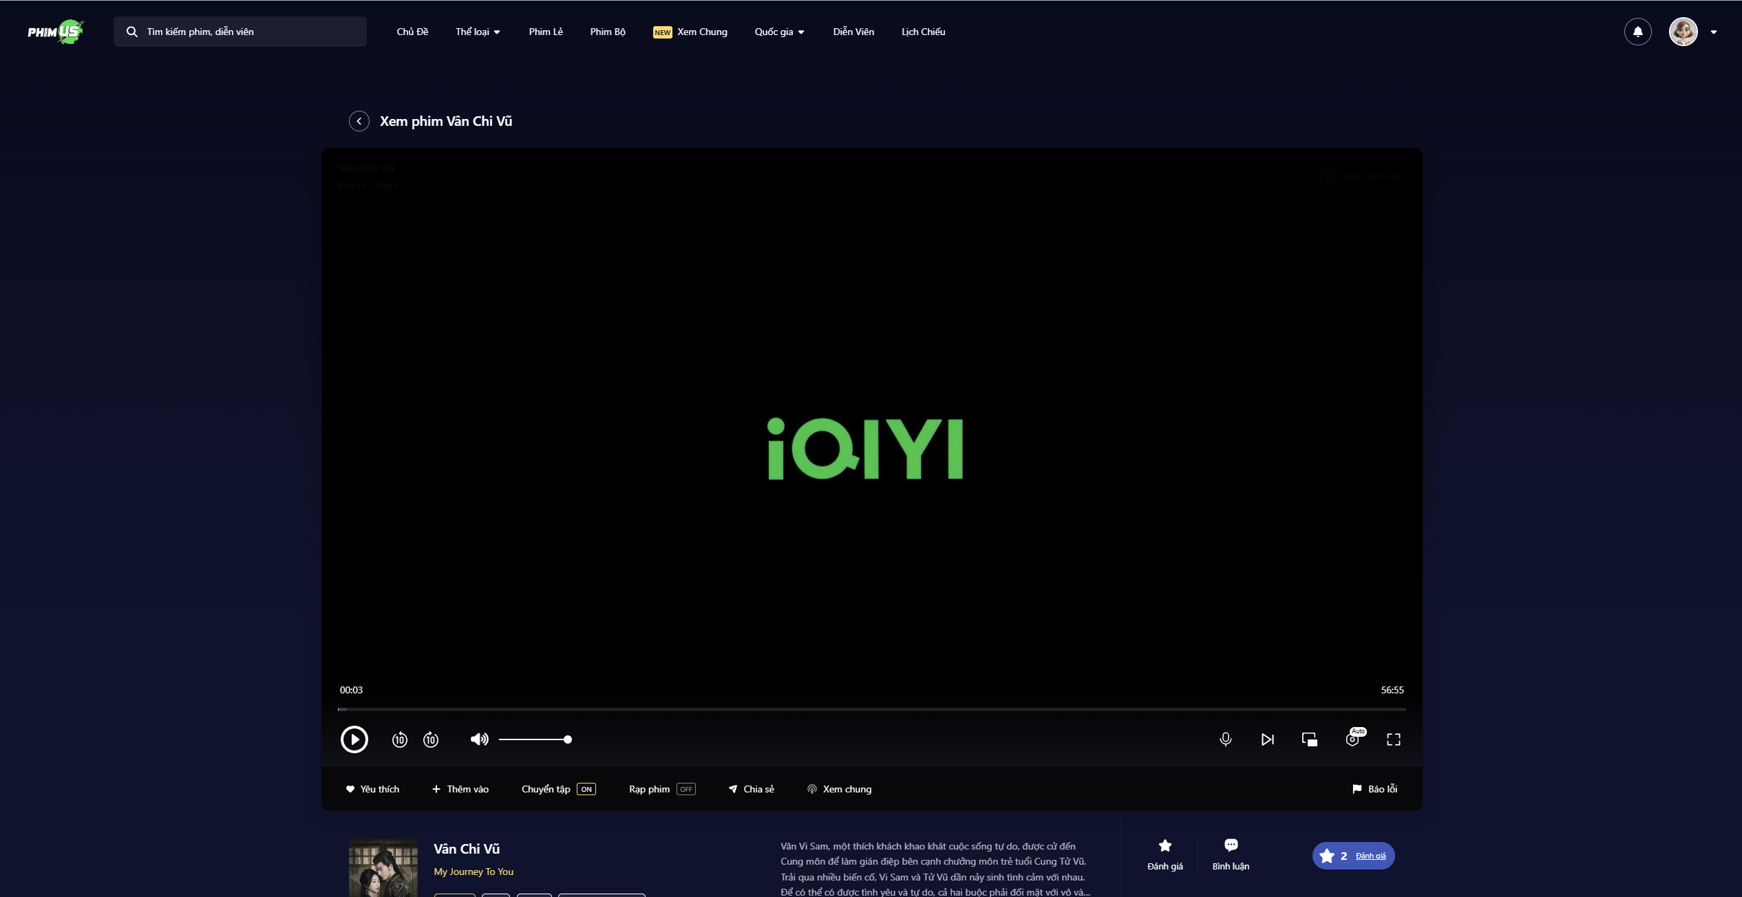Open the Lịch Chiếu menu item
Viewport: 1742px width, 897px height.
pos(923,32)
